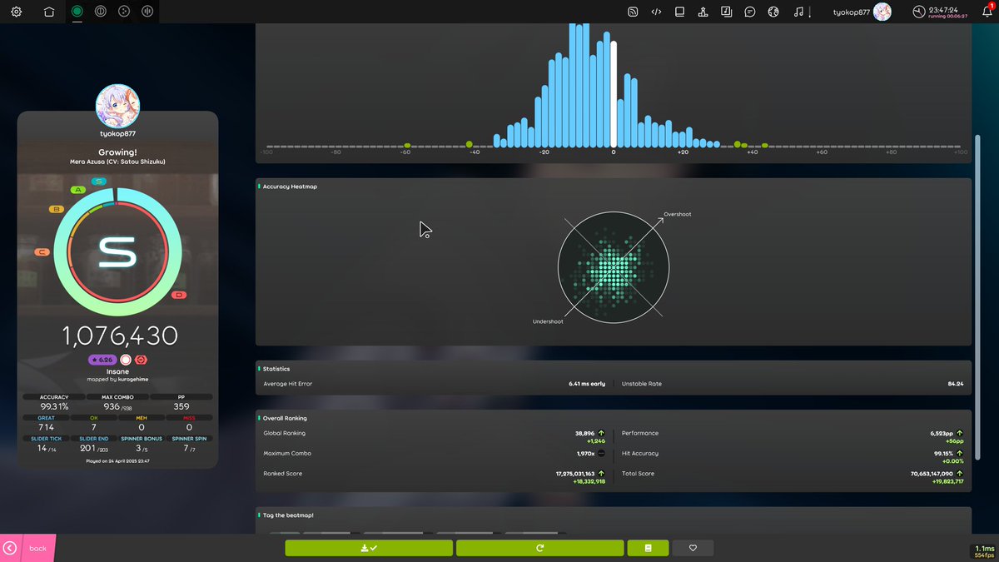
Task: Click the "Unstable Rate" value 84.24
Action: point(955,384)
